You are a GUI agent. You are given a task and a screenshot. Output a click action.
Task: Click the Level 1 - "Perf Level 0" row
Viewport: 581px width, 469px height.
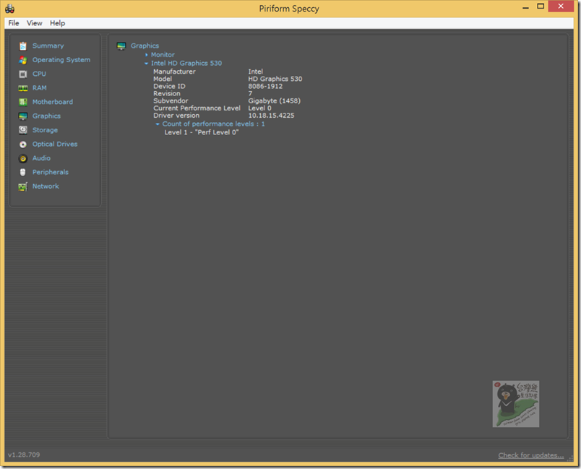202,132
